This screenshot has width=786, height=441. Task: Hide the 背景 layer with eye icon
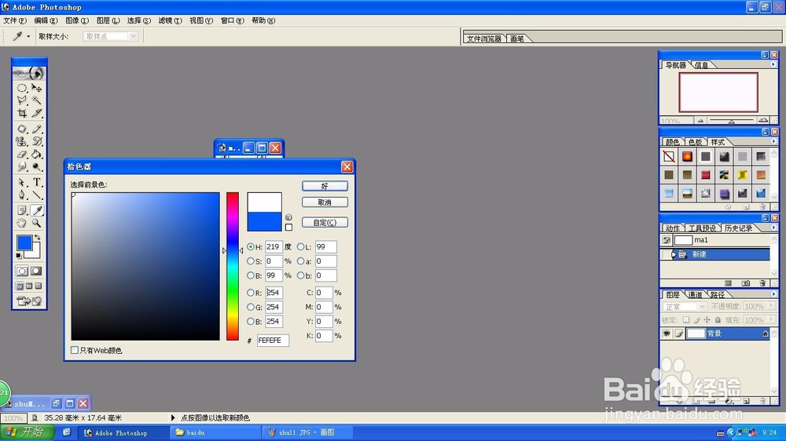[667, 333]
